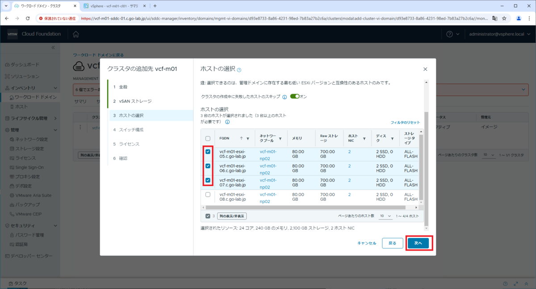Check host vcf-m01-esxi-08 checkbox
This screenshot has width=536, height=289.
click(208, 194)
